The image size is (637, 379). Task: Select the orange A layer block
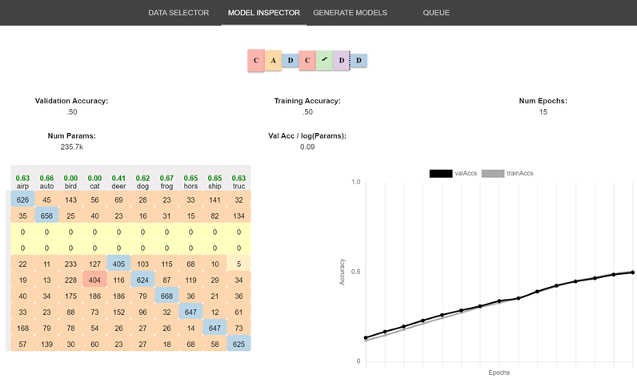(x=274, y=61)
